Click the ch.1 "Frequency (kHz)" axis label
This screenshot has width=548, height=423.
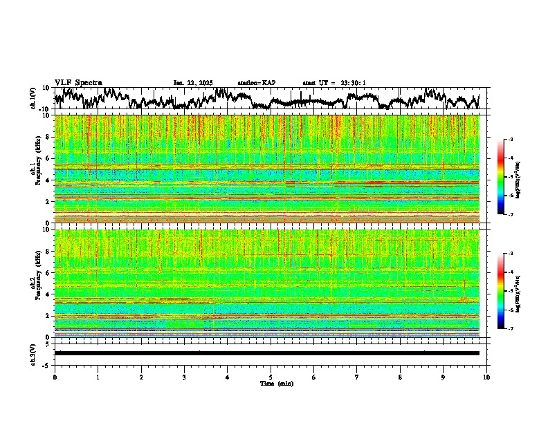[x=38, y=161]
